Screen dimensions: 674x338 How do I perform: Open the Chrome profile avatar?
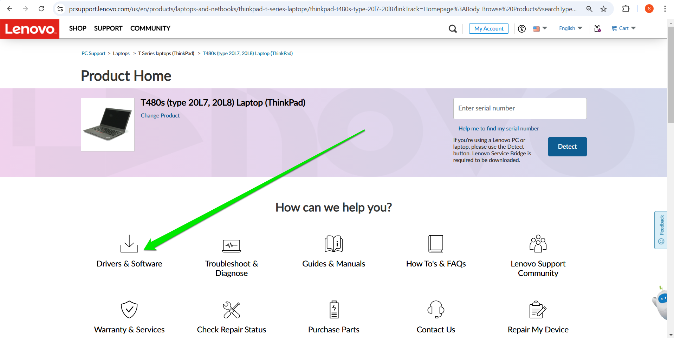[649, 9]
